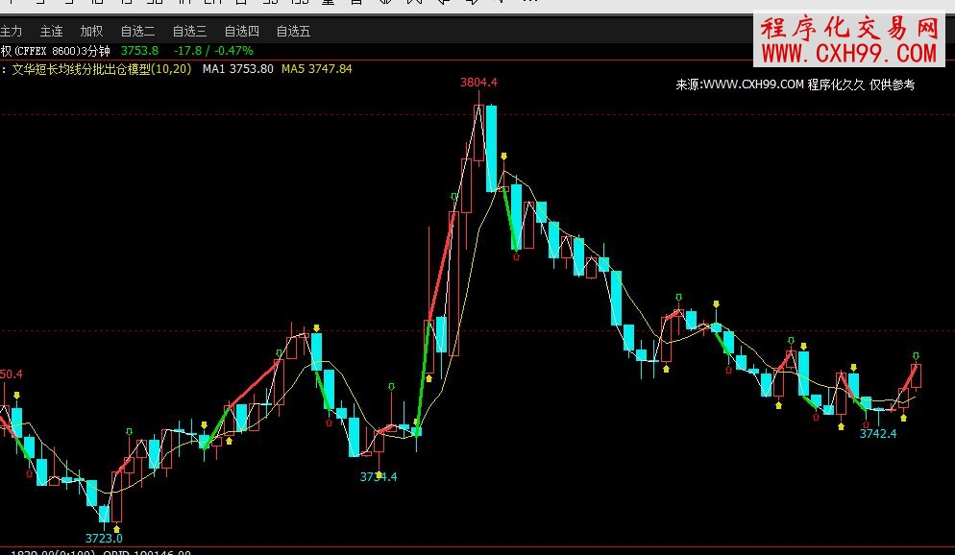Go to 自选五 watchlist tab

(293, 31)
